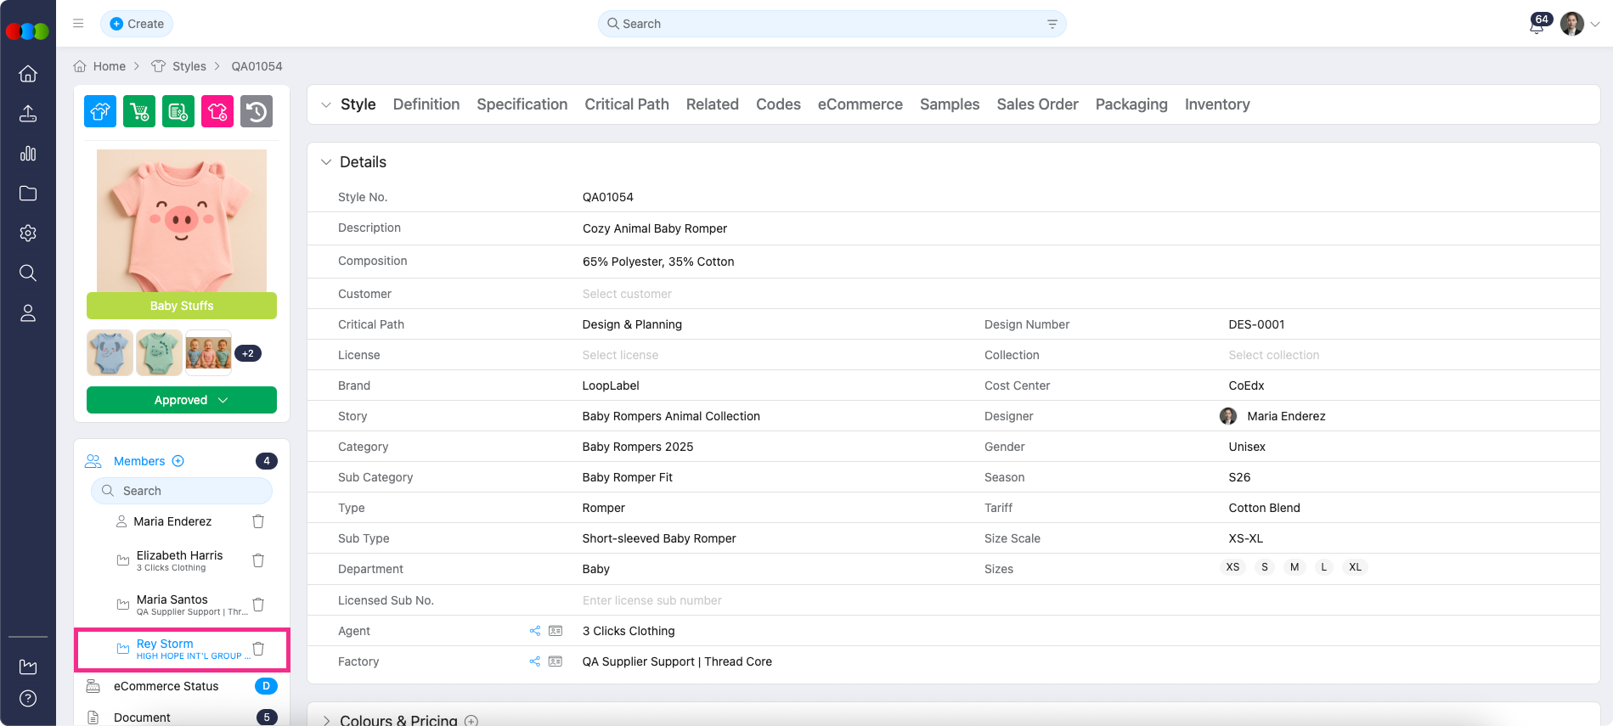Select the blue elephant romper thumbnail

110,352
